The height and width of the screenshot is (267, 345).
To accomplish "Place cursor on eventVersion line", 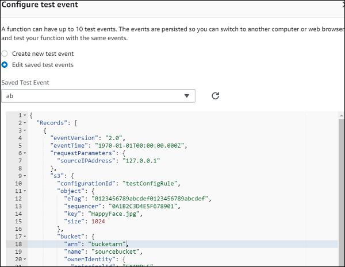I will [x=75, y=138].
